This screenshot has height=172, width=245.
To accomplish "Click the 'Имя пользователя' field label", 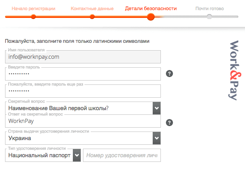I will (26, 50).
